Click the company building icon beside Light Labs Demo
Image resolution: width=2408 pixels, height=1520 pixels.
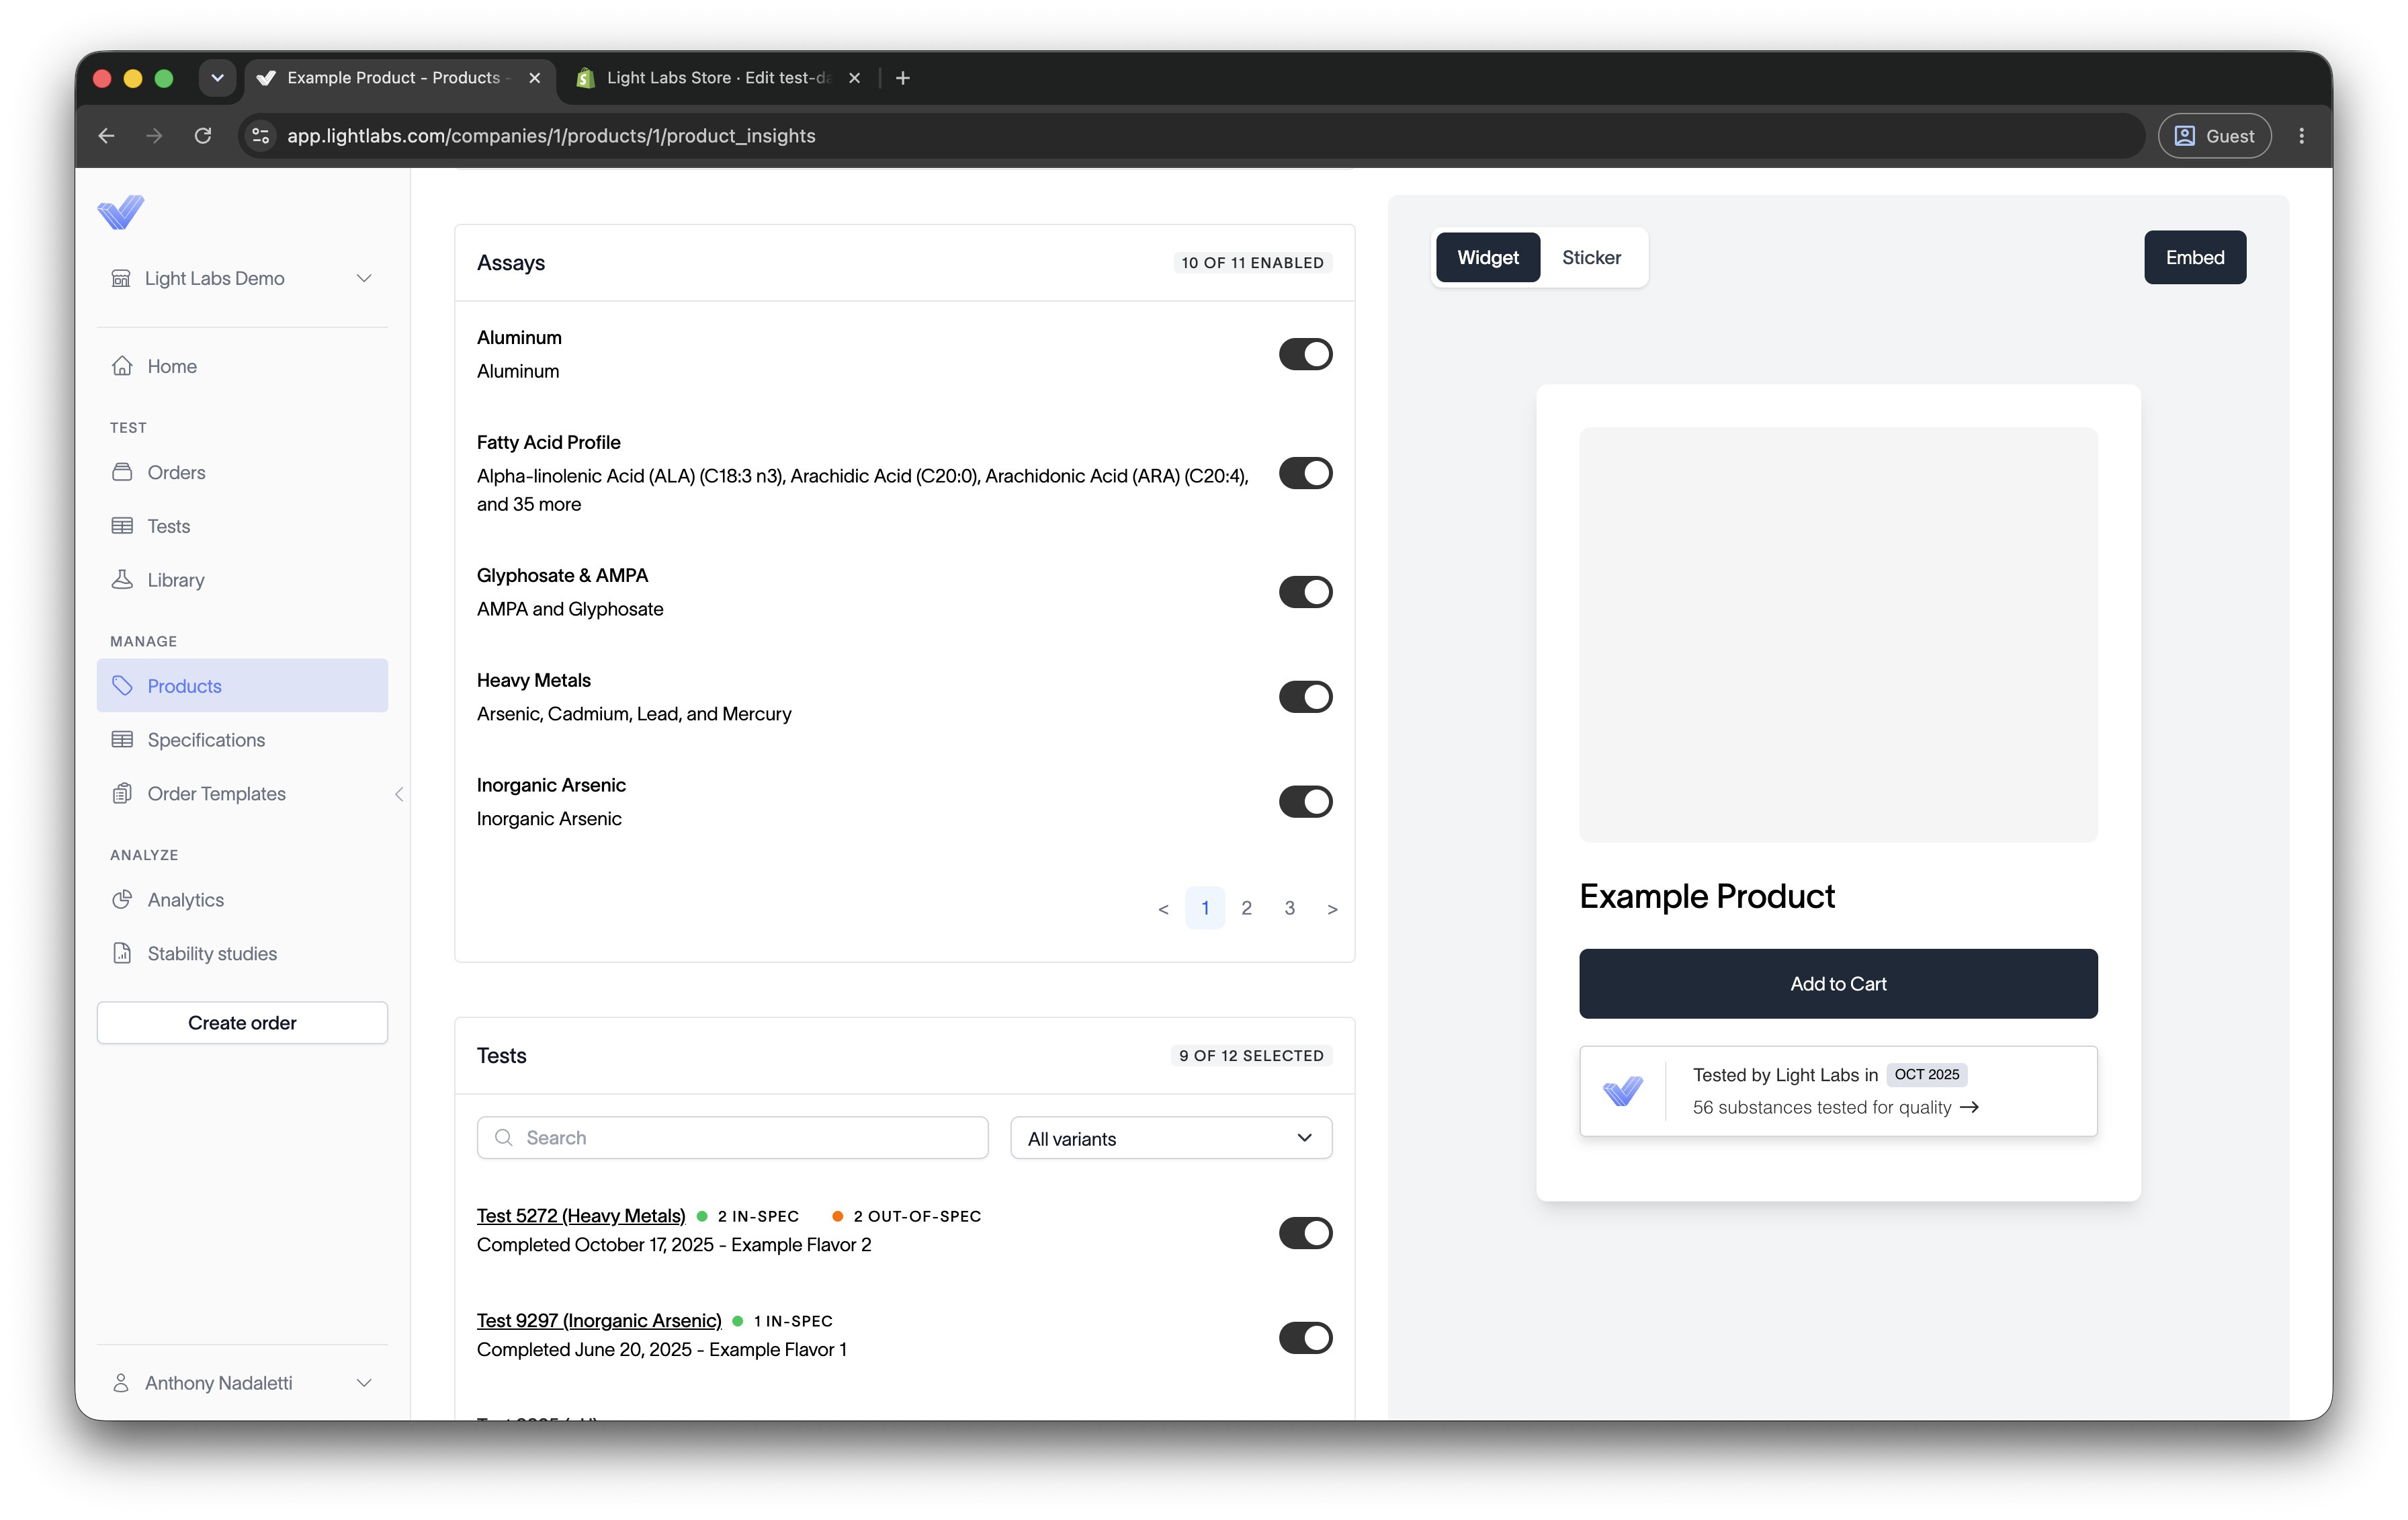pos(121,278)
